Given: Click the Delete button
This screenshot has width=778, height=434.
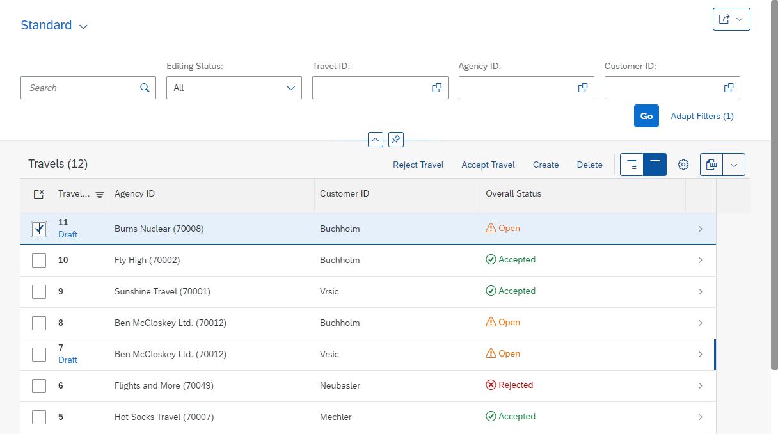Looking at the screenshot, I should [589, 165].
